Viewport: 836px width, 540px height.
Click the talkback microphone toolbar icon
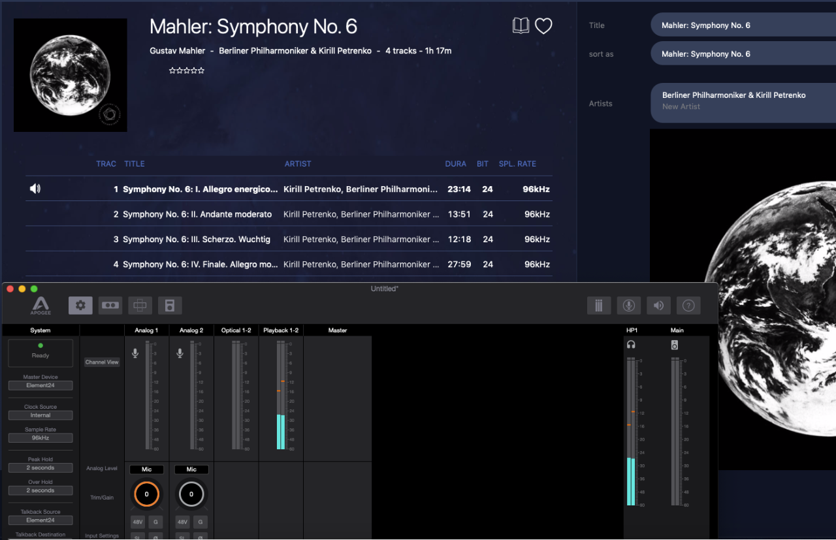click(x=628, y=305)
